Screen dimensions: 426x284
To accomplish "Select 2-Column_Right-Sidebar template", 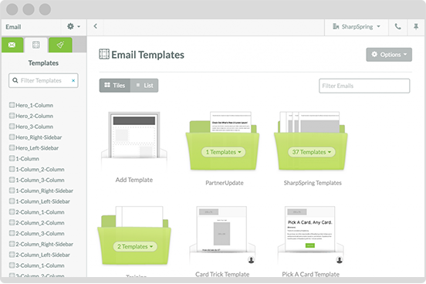I will click(42, 244).
